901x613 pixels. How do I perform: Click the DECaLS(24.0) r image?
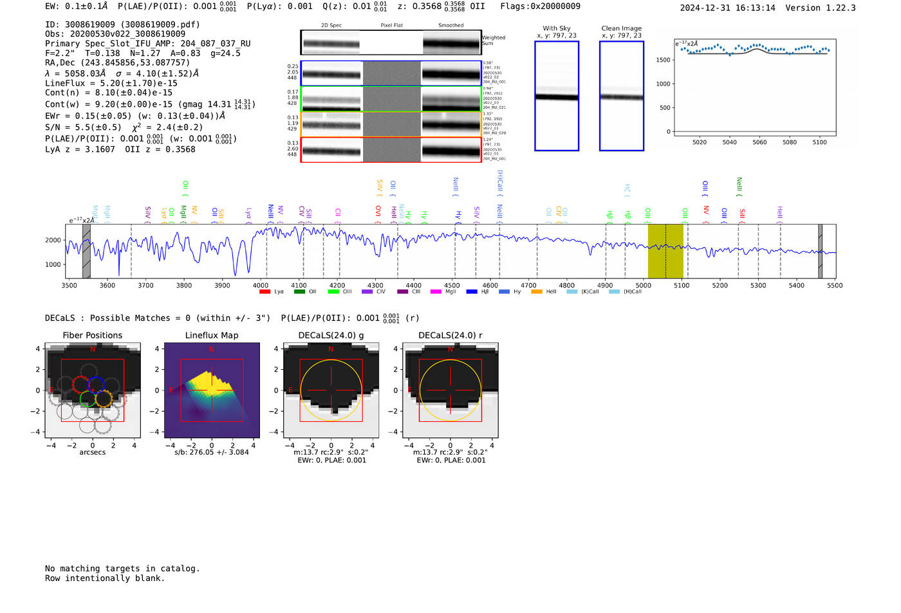450,390
